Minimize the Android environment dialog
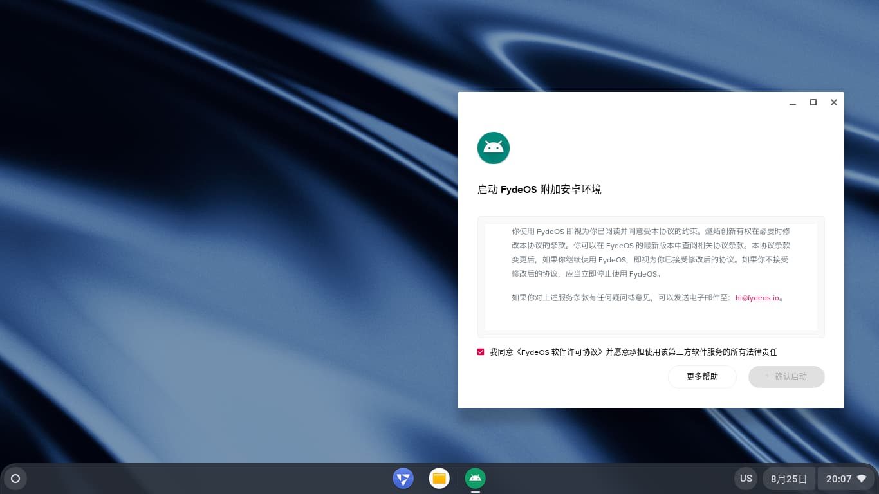This screenshot has width=879, height=494. coord(793,102)
